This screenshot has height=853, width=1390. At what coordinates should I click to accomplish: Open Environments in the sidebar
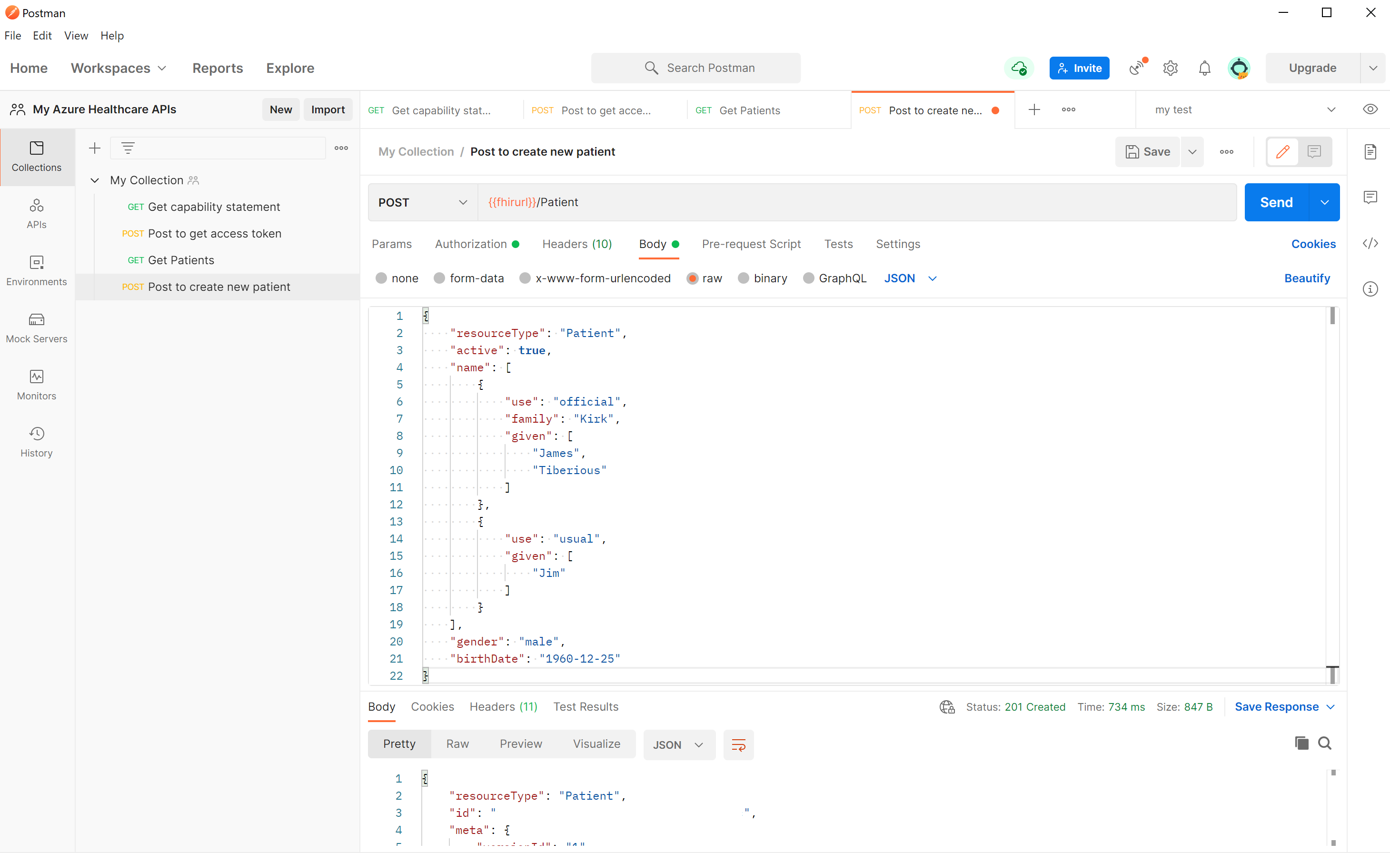click(x=37, y=270)
